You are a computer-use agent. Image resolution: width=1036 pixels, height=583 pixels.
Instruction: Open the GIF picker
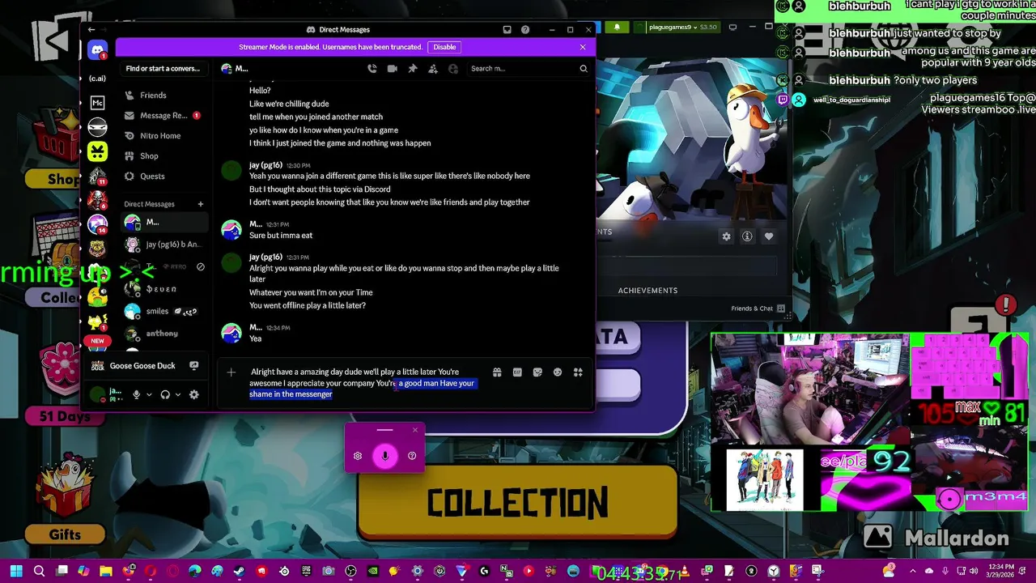pyautogui.click(x=517, y=372)
